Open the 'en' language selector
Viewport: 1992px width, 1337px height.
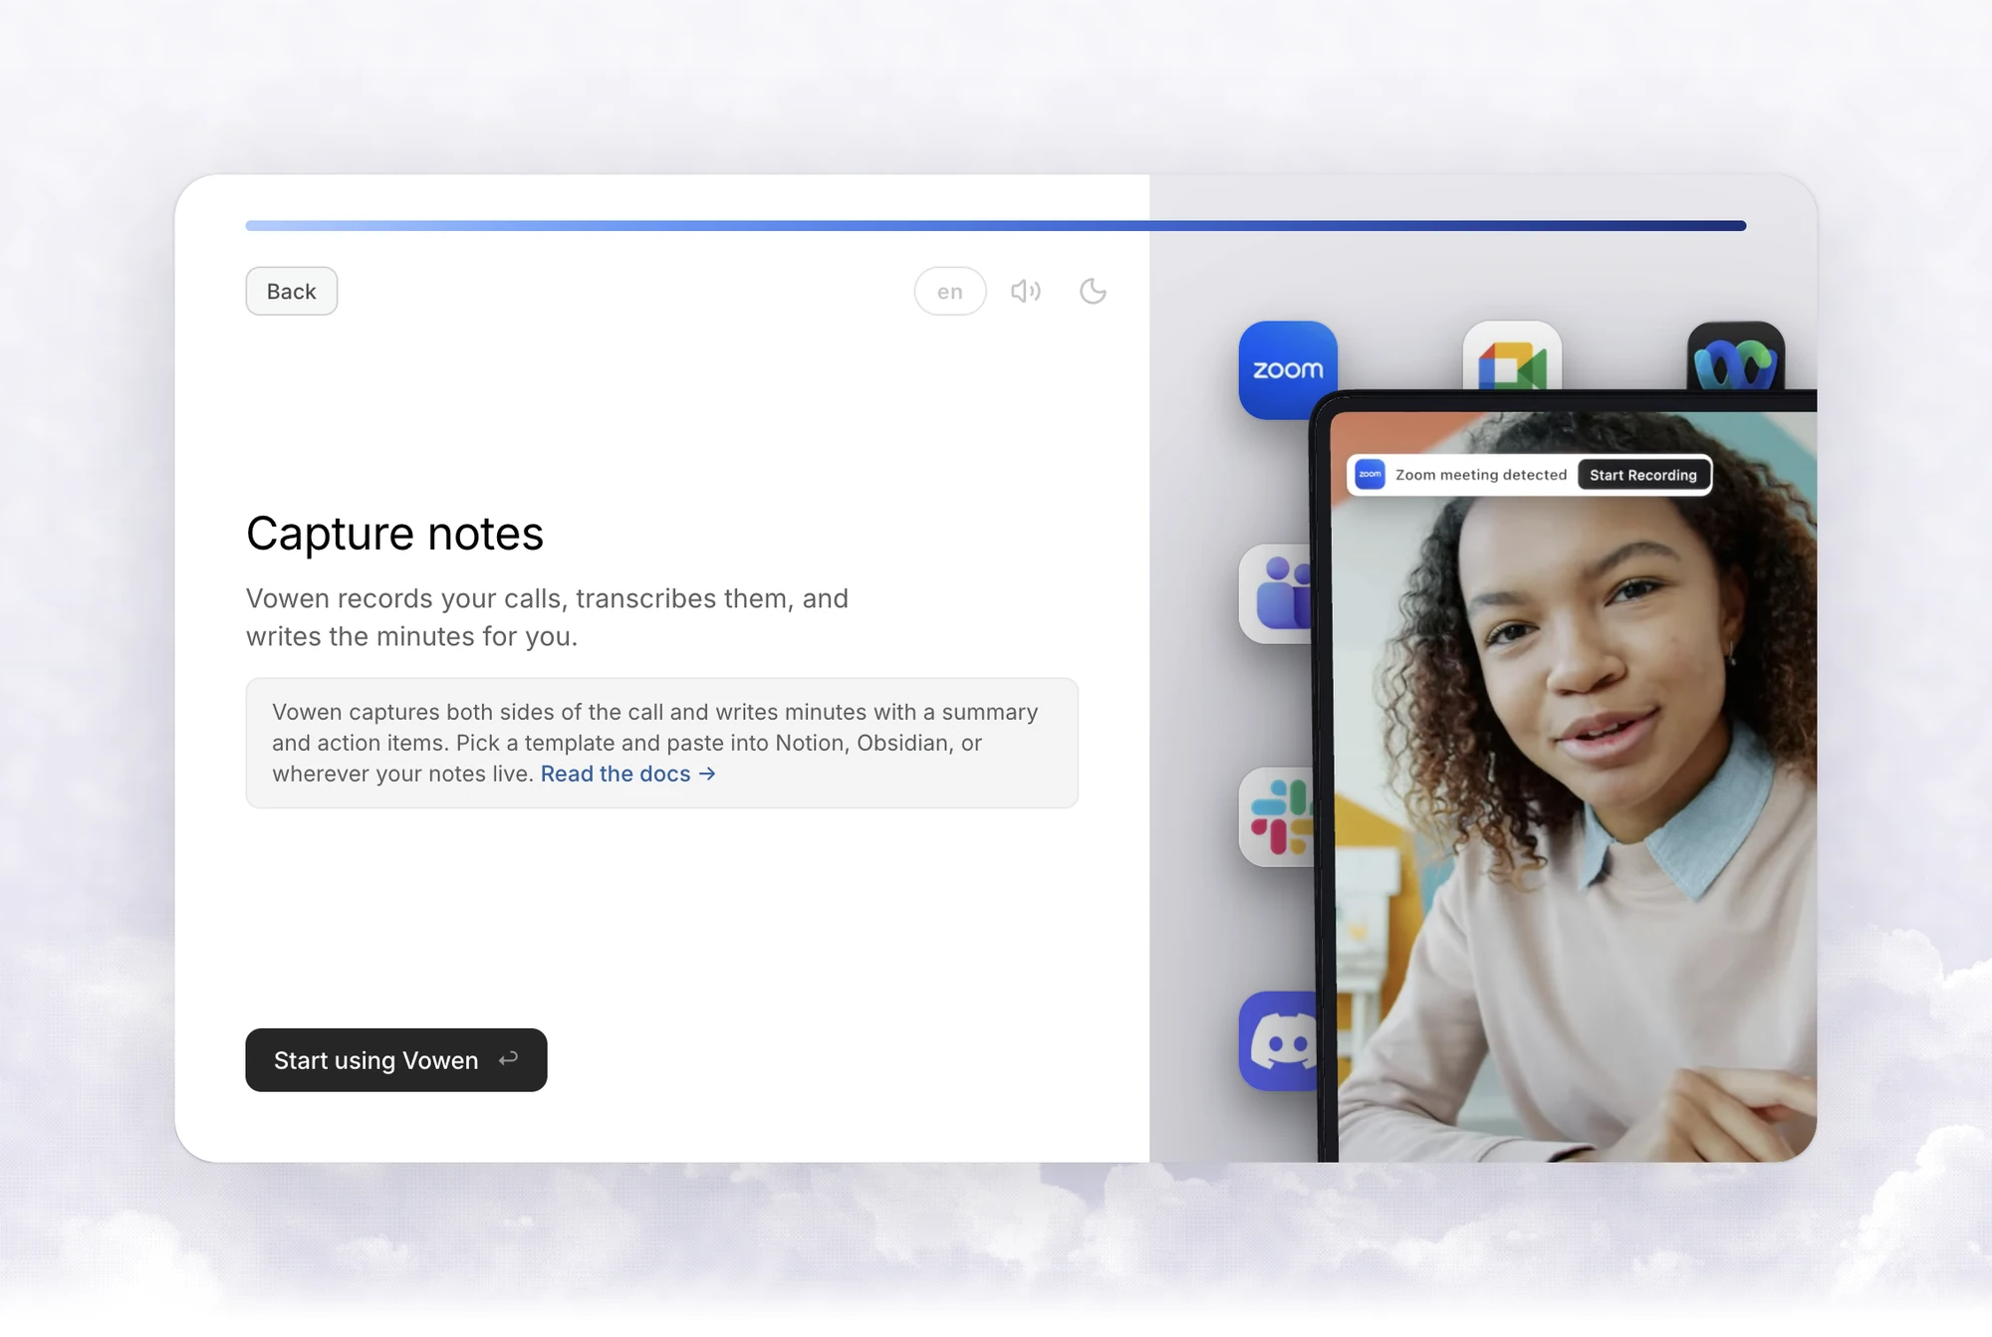[950, 291]
